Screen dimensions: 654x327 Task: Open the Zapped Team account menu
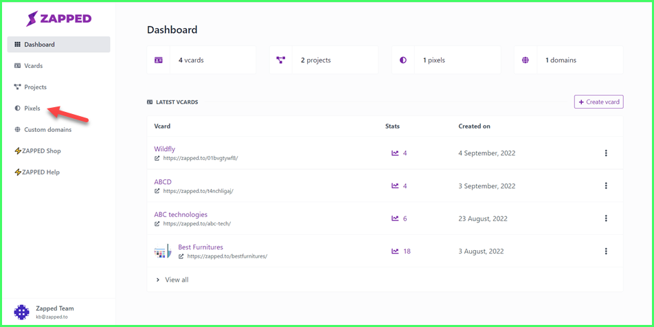click(x=58, y=312)
